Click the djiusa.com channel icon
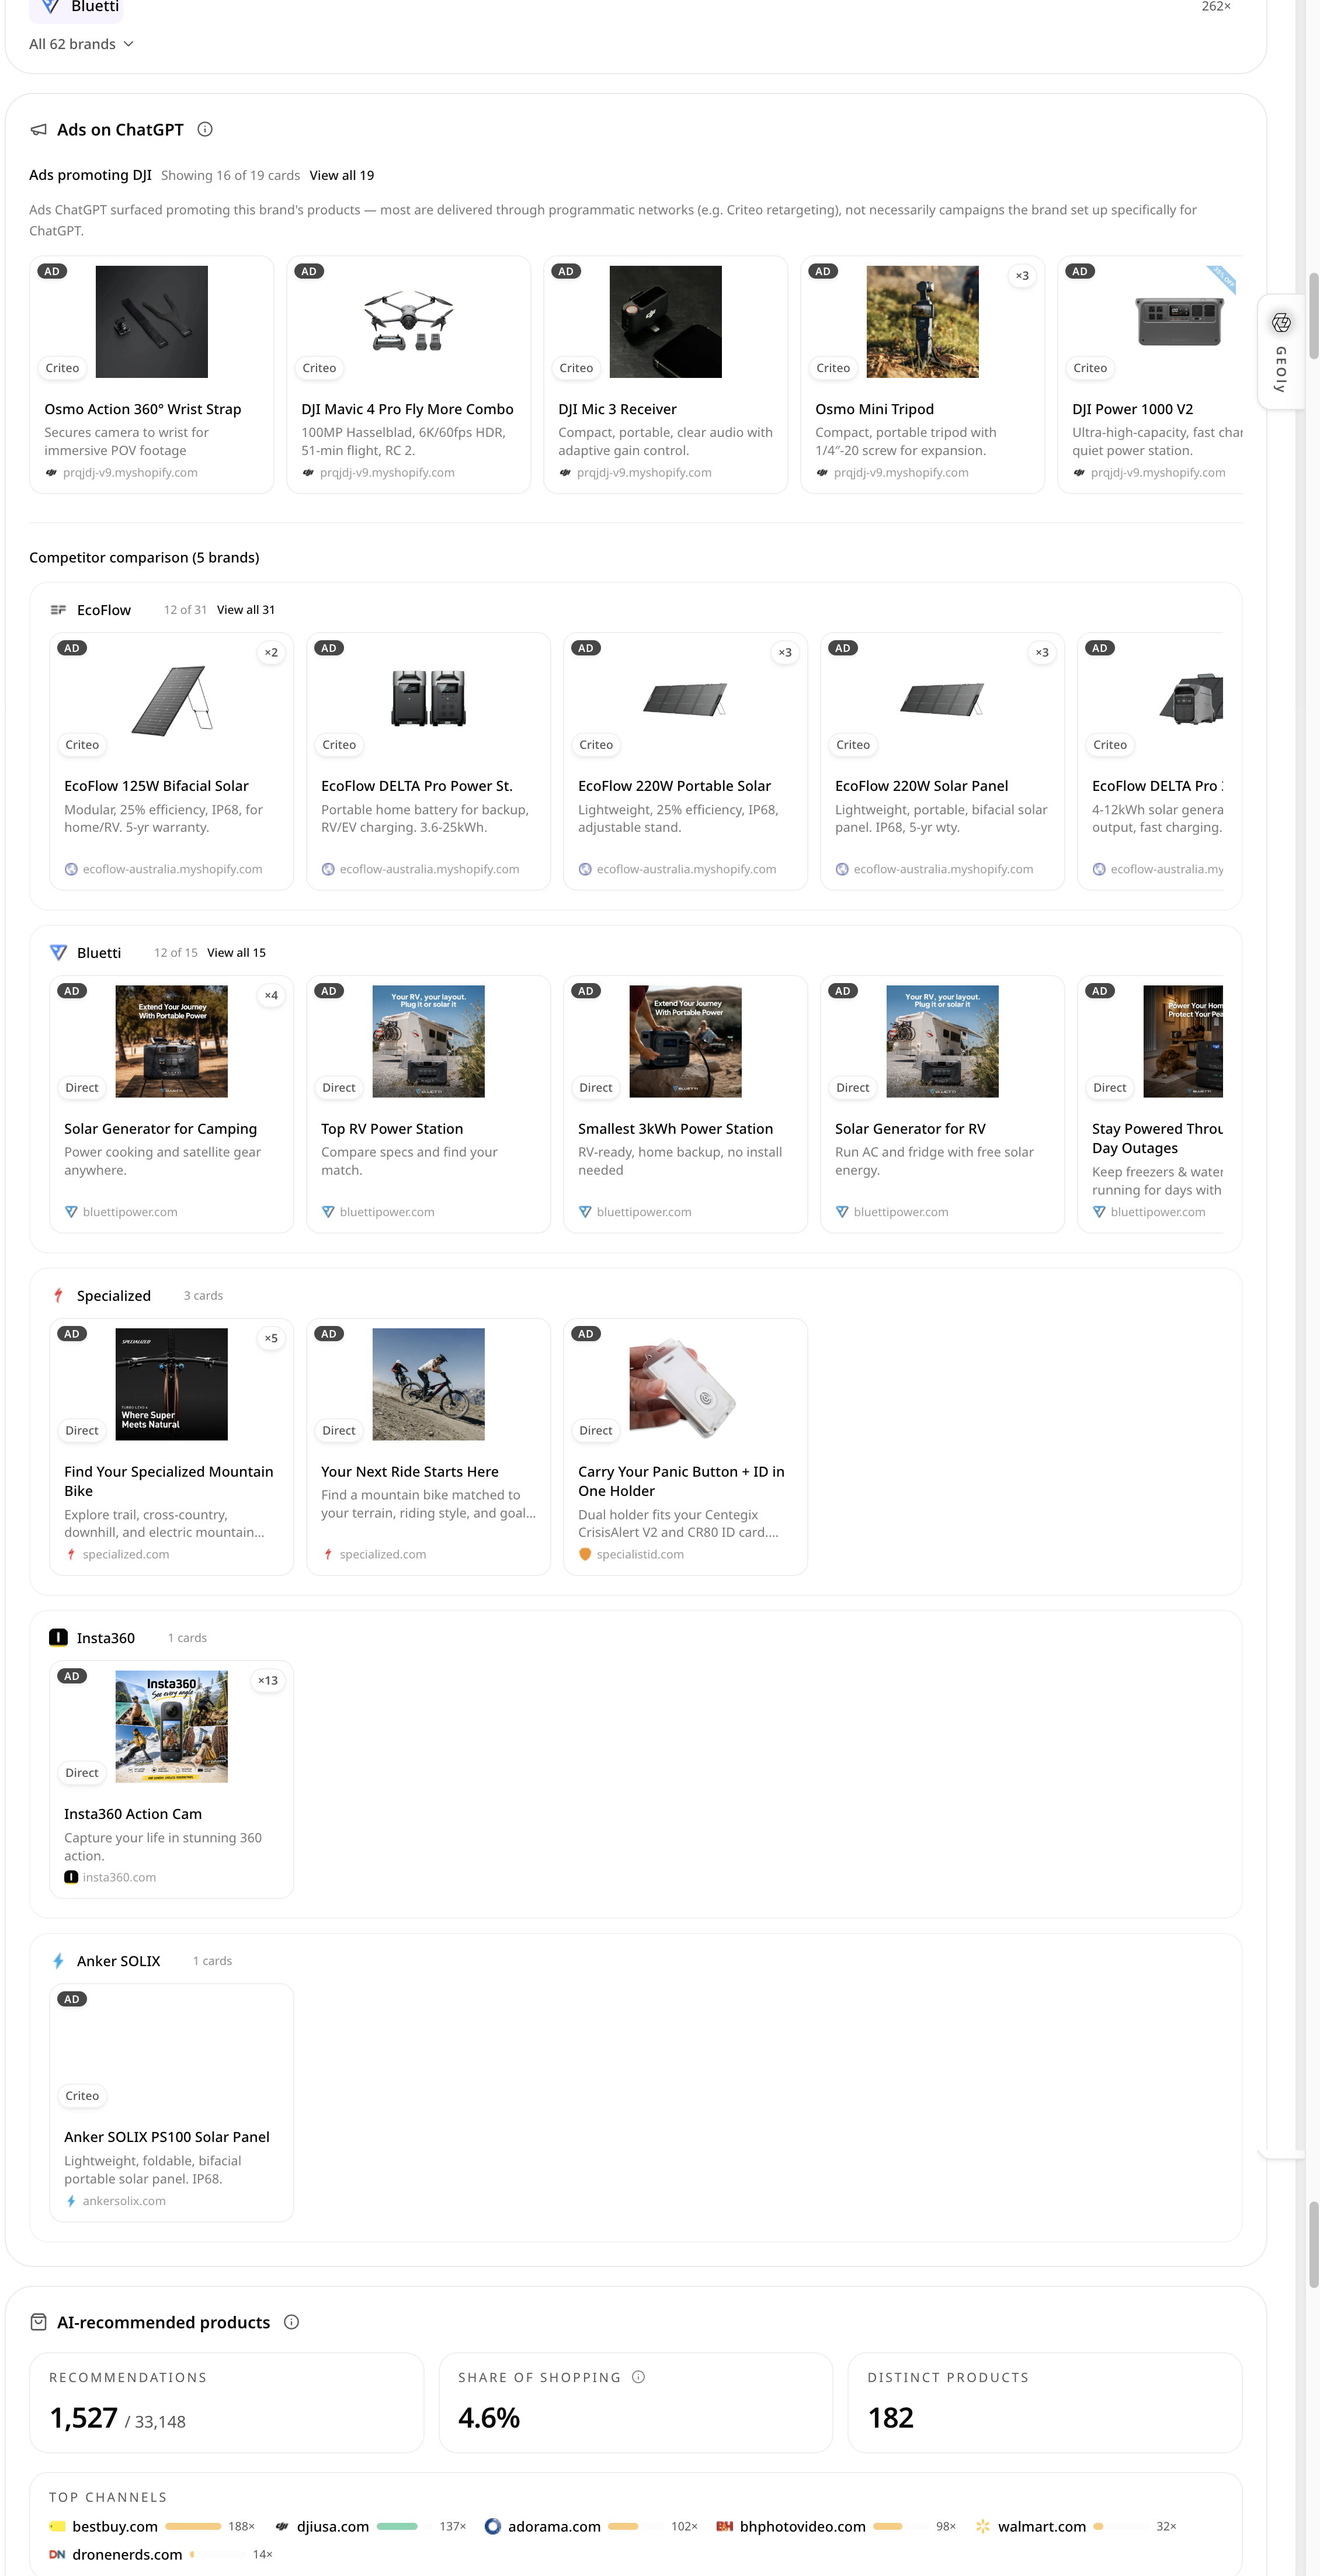The height and width of the screenshot is (2576, 1320). click(283, 2527)
